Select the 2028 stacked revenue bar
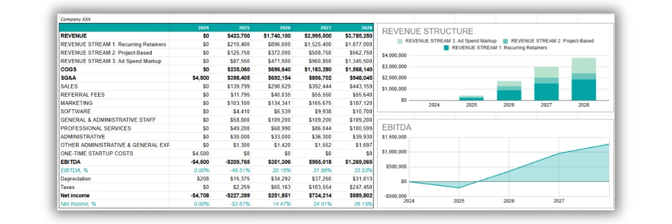The height and width of the screenshot is (224, 672). pyautogui.click(x=584, y=79)
